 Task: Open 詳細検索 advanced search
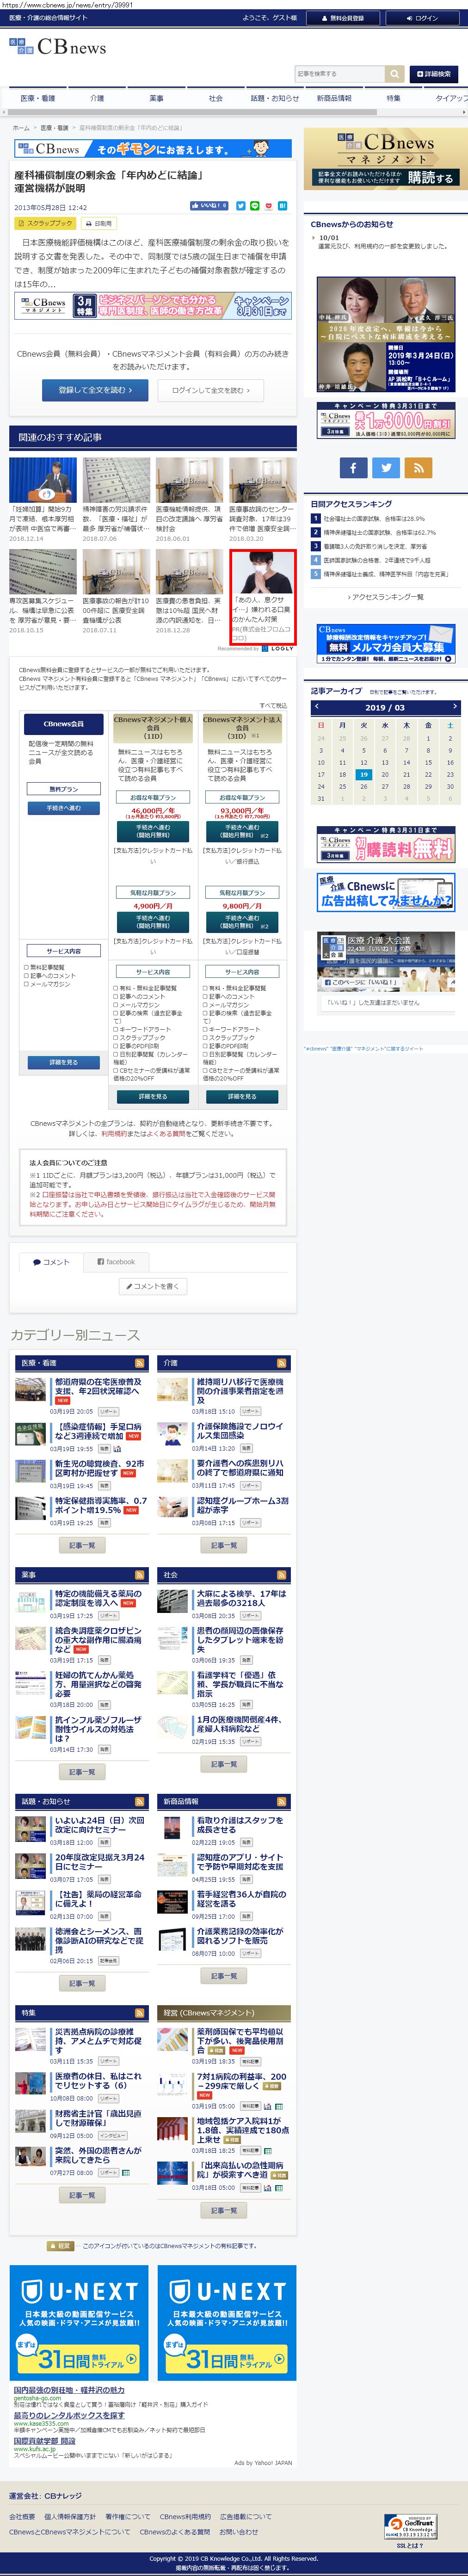tap(433, 74)
